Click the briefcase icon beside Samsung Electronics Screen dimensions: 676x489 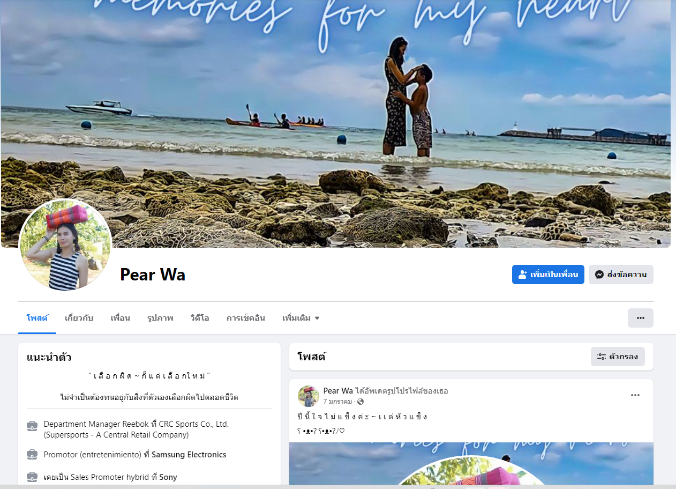(32, 455)
